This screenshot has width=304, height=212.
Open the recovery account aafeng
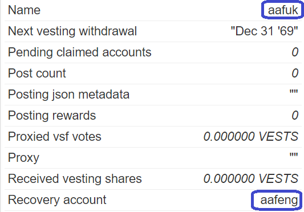[x=279, y=200]
